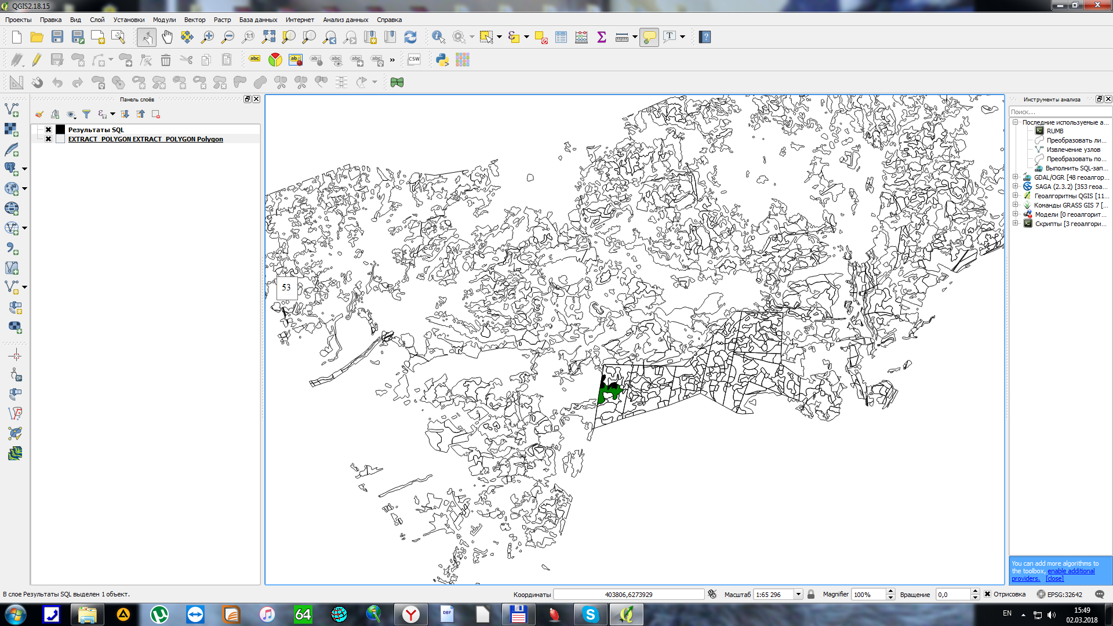
Task: Expand the SAGA (2.3.2) algorithms group
Action: pyautogui.click(x=1016, y=187)
